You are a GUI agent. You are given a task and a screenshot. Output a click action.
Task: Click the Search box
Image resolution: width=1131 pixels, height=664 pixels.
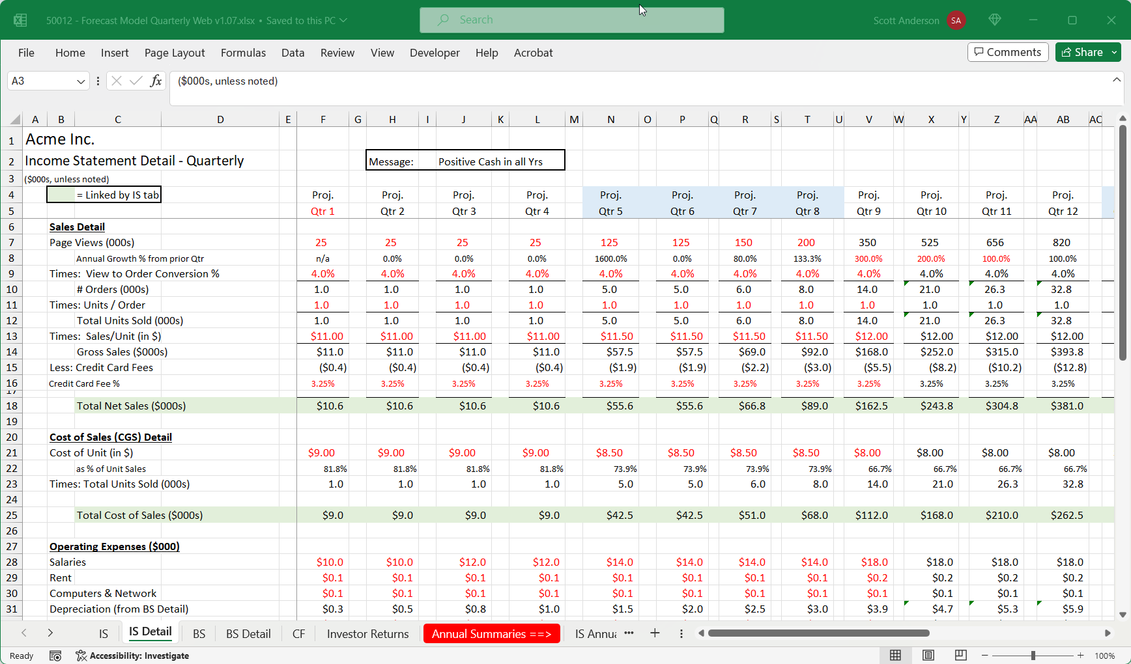point(571,20)
